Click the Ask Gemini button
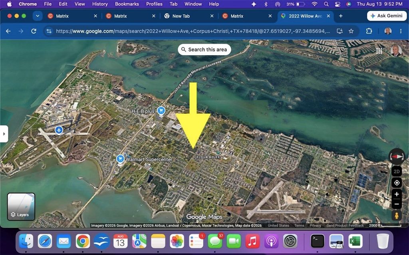 click(x=387, y=16)
